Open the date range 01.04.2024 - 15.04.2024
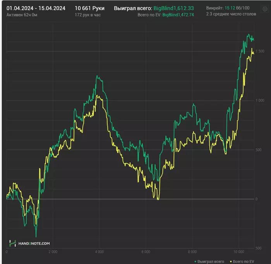Image resolution: width=271 pixels, height=264 pixels. click(x=36, y=8)
